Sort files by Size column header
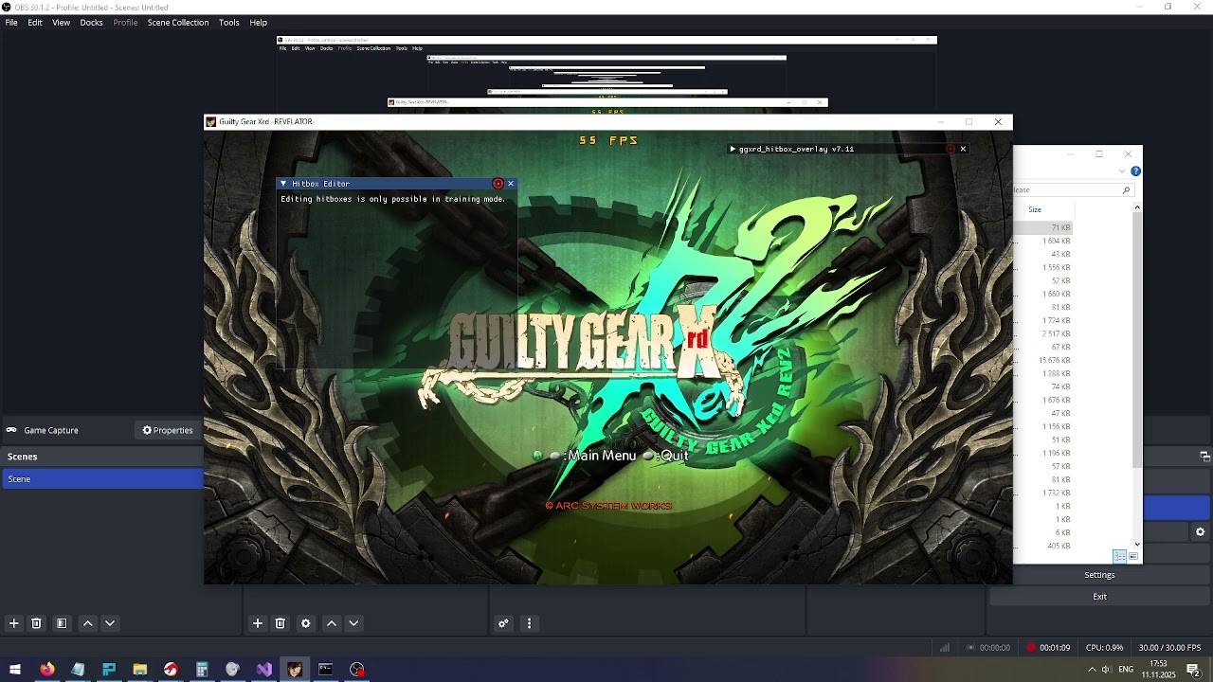Screen dimensions: 1213x682 [x=1035, y=209]
